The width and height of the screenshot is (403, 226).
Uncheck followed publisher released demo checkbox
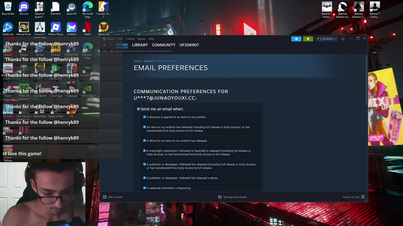(x=145, y=177)
